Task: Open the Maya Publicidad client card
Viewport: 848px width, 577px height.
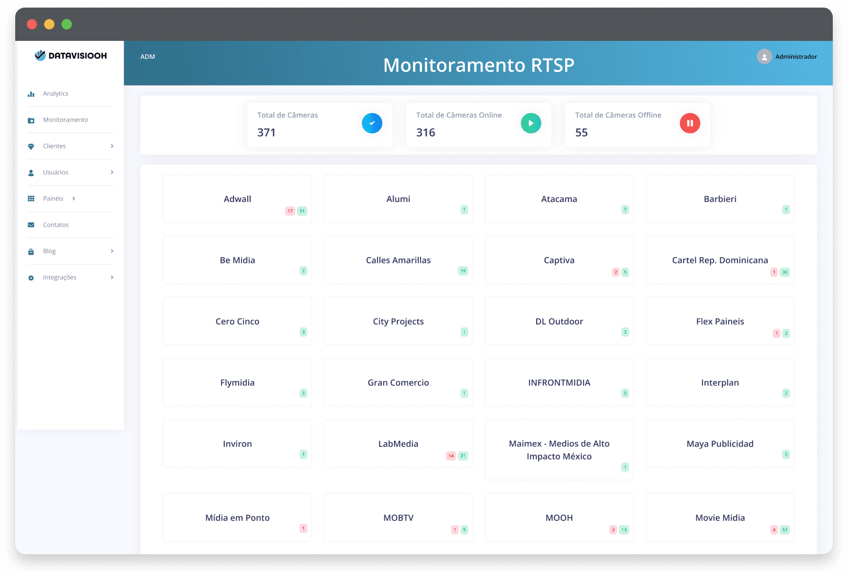Action: tap(720, 443)
